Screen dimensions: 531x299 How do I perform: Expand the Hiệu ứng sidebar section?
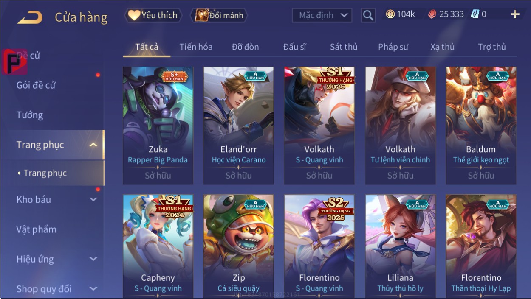pos(93,259)
